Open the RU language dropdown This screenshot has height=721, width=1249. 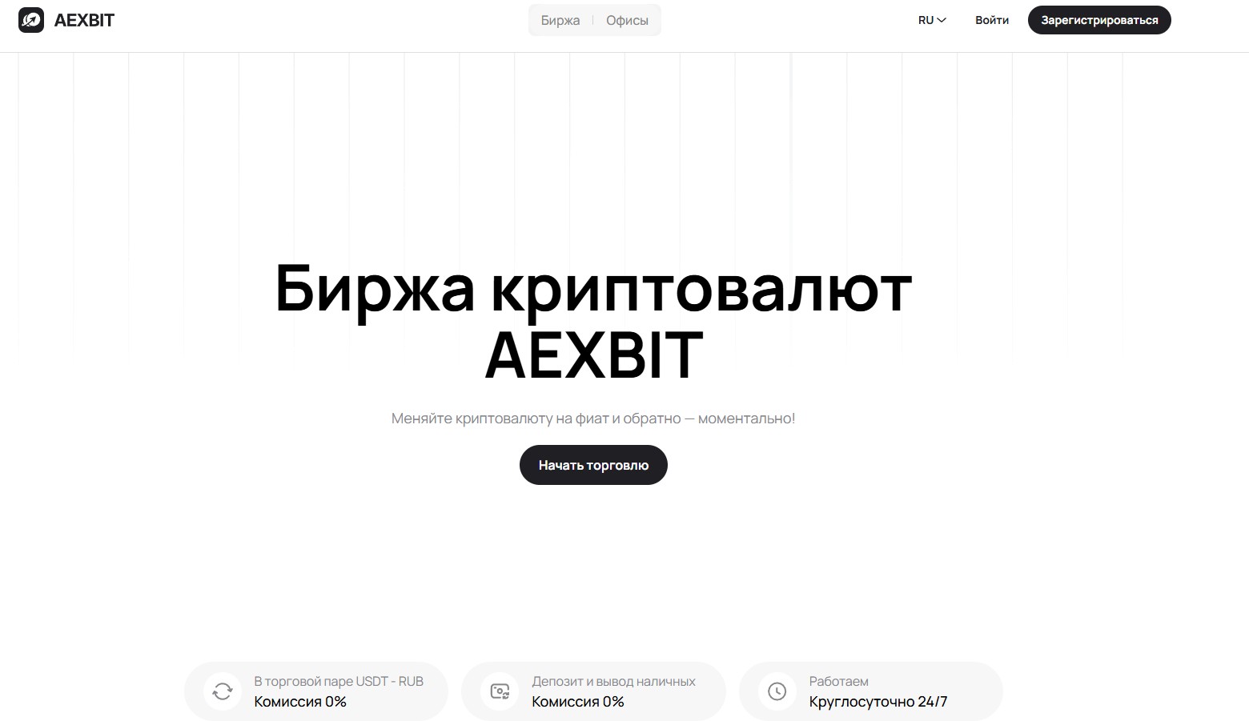pos(926,20)
